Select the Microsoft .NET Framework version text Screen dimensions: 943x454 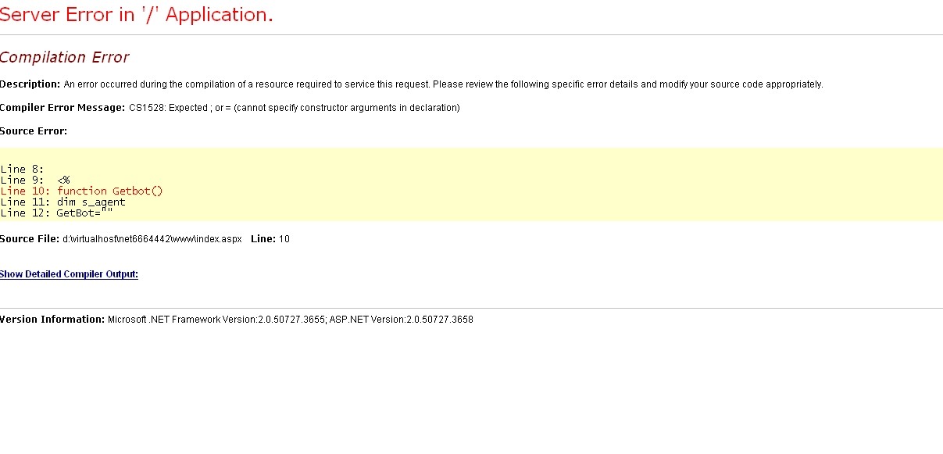click(216, 320)
